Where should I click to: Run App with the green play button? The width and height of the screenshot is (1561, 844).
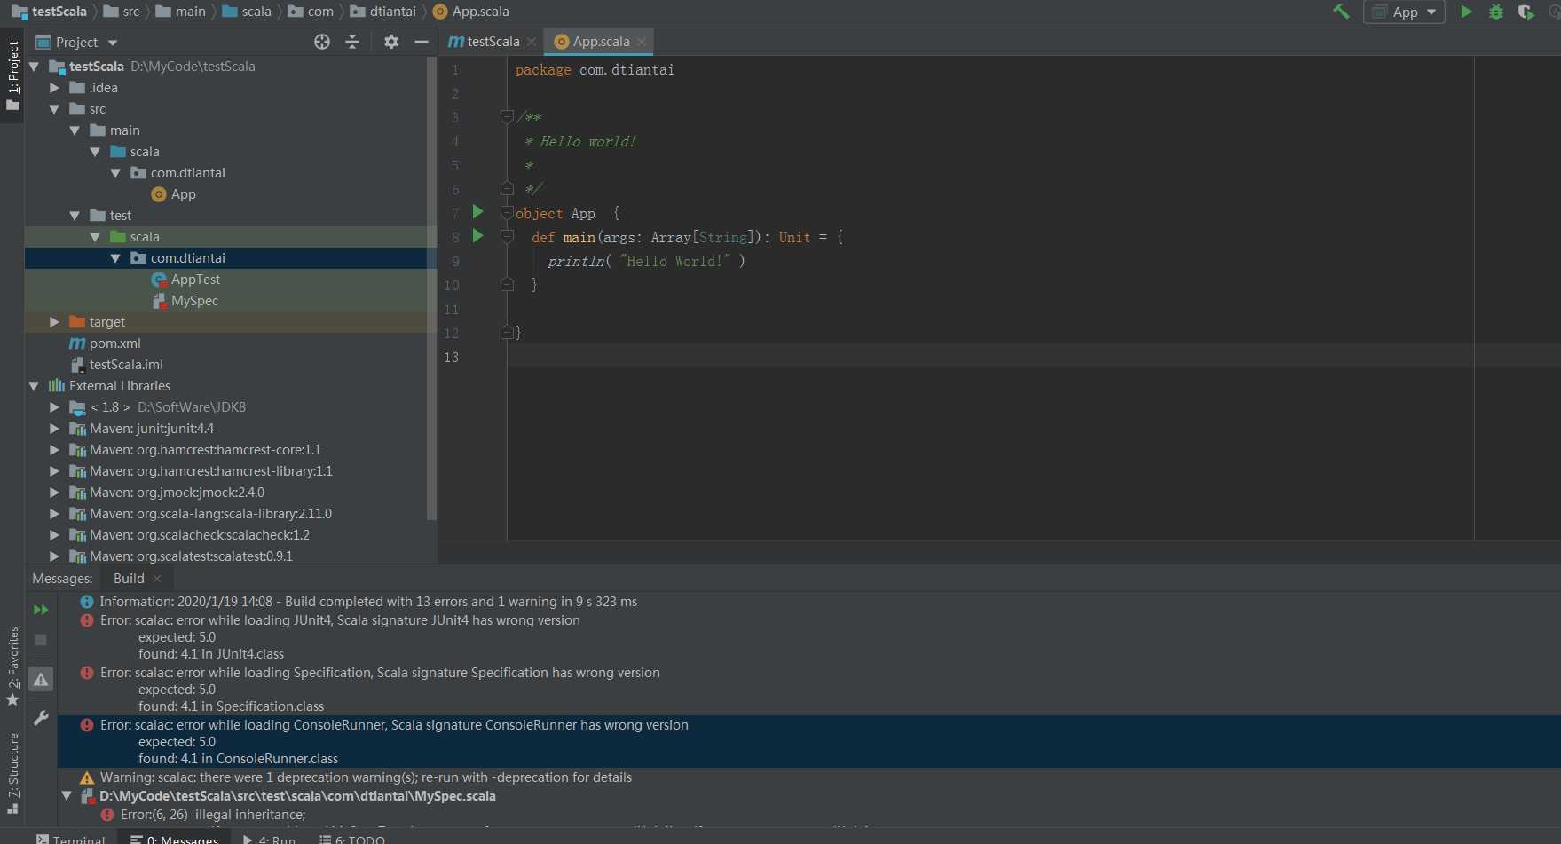pos(1466,12)
